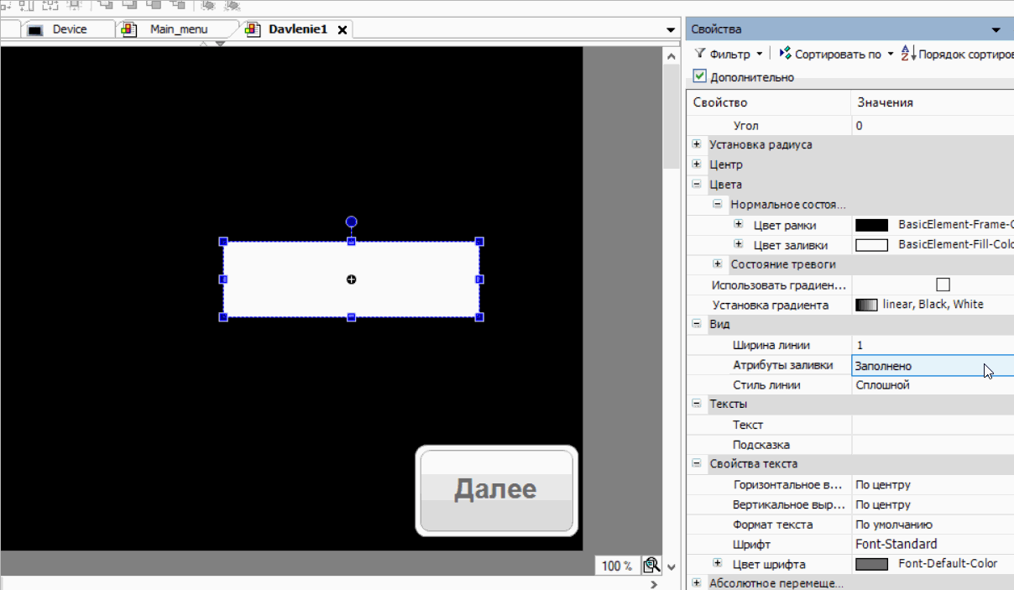Select the bottom-middle handle of the rectangle
This screenshot has width=1014, height=590.
352,317
